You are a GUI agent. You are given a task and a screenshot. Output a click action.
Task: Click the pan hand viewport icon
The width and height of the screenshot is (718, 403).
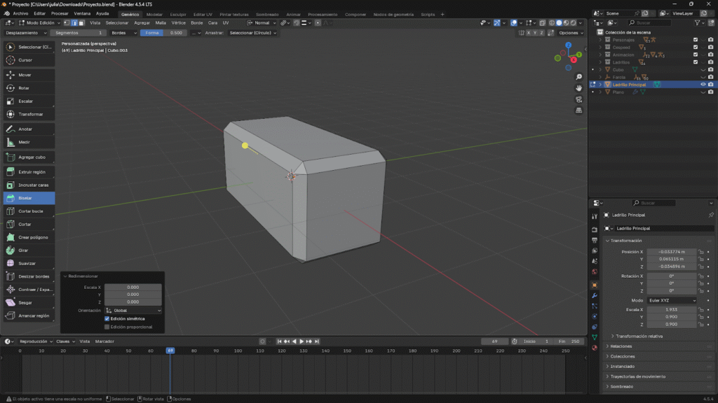pos(578,88)
